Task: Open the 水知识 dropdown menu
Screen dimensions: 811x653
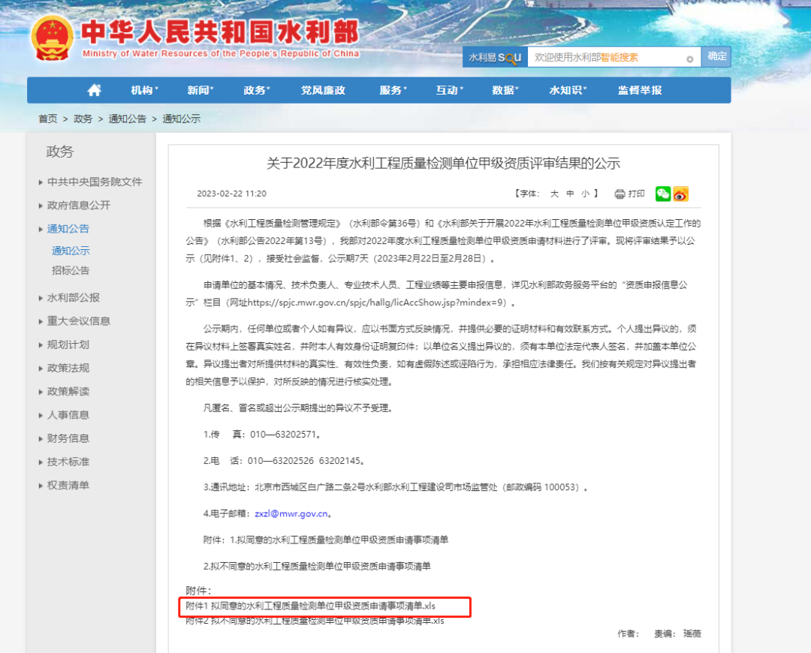Action: pyautogui.click(x=568, y=91)
